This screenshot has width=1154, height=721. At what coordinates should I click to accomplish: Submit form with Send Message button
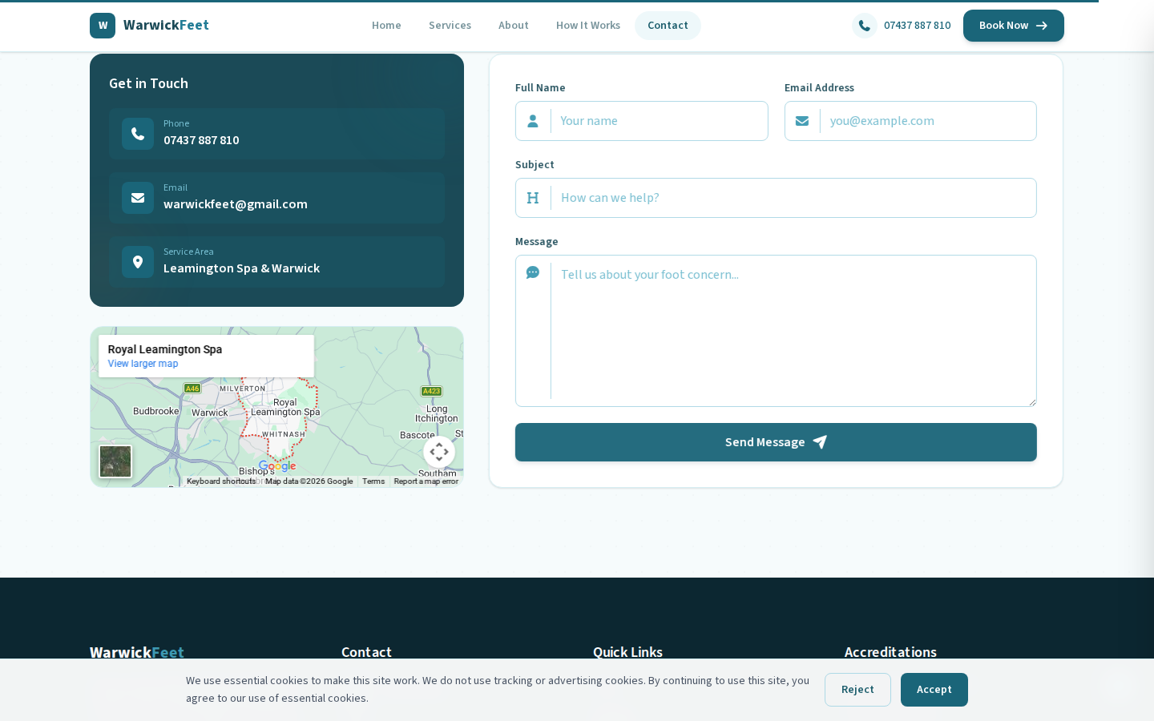click(x=775, y=442)
